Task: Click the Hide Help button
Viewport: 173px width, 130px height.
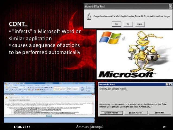Action: pyautogui.click(x=13, y=100)
